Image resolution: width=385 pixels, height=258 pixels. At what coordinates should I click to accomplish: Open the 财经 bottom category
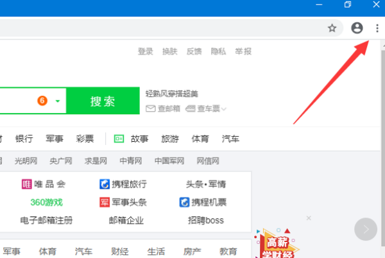pyautogui.click(x=120, y=252)
